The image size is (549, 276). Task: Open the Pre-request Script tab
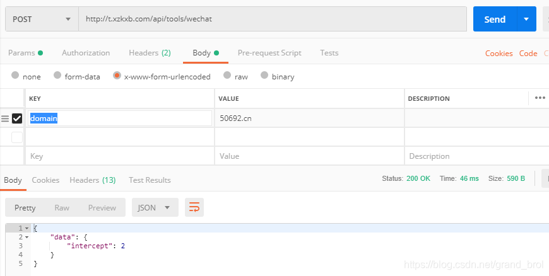pyautogui.click(x=269, y=53)
